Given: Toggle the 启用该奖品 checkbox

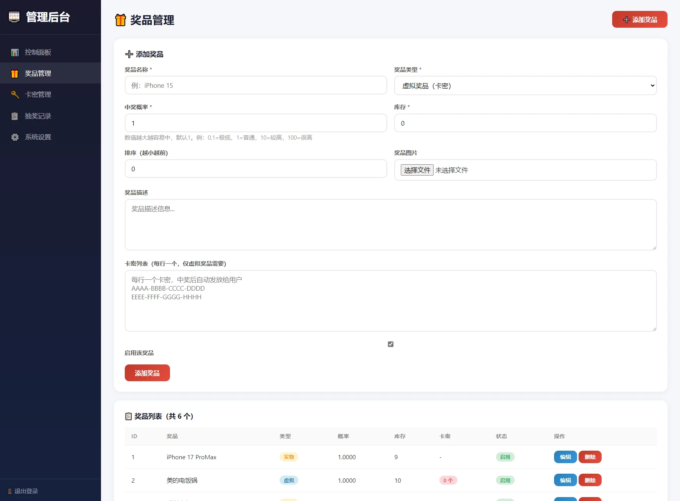Looking at the screenshot, I should 390,344.
